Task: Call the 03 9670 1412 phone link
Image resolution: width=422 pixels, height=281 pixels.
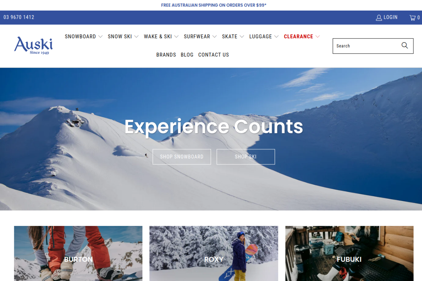Action: click(19, 17)
